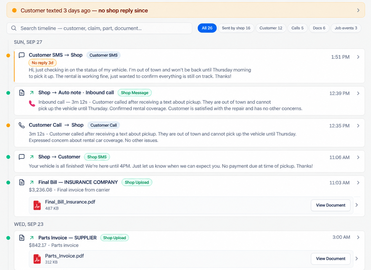Image resolution: width=371 pixels, height=270 pixels.
Task: Click document icon on Parts Invoice row
Action: click(x=22, y=238)
